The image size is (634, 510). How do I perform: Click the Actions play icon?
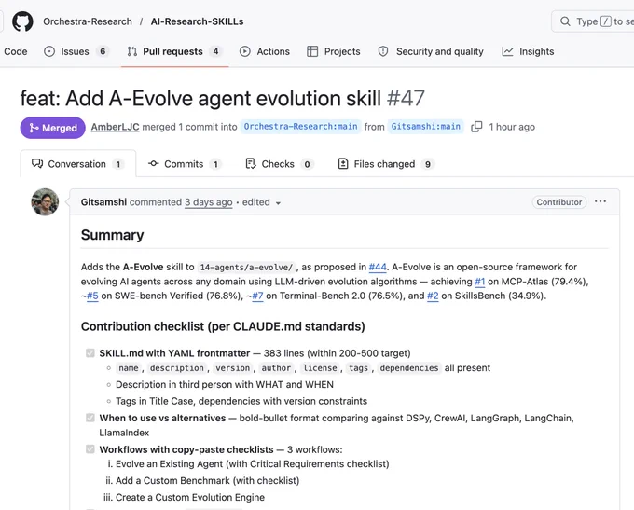244,51
